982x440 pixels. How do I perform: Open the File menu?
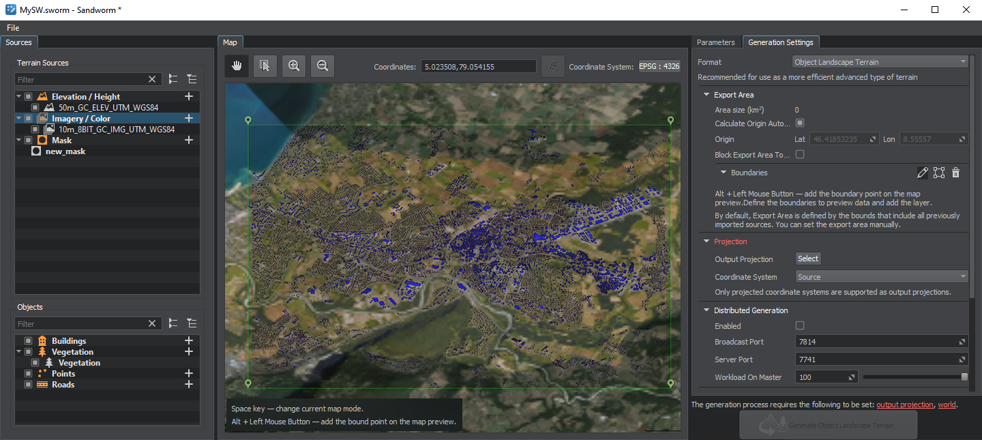pos(13,28)
